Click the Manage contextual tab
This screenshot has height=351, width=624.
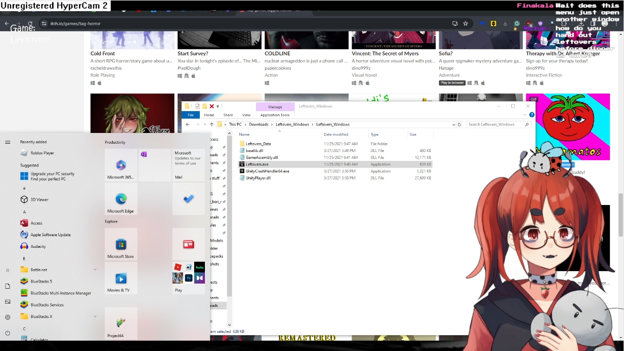tap(275, 107)
